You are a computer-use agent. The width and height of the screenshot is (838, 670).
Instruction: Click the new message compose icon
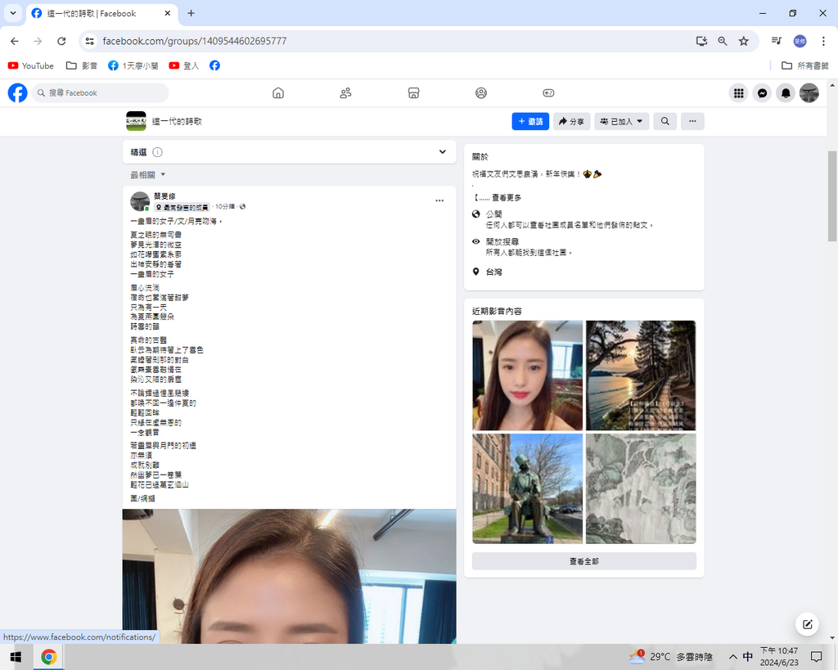tap(807, 624)
